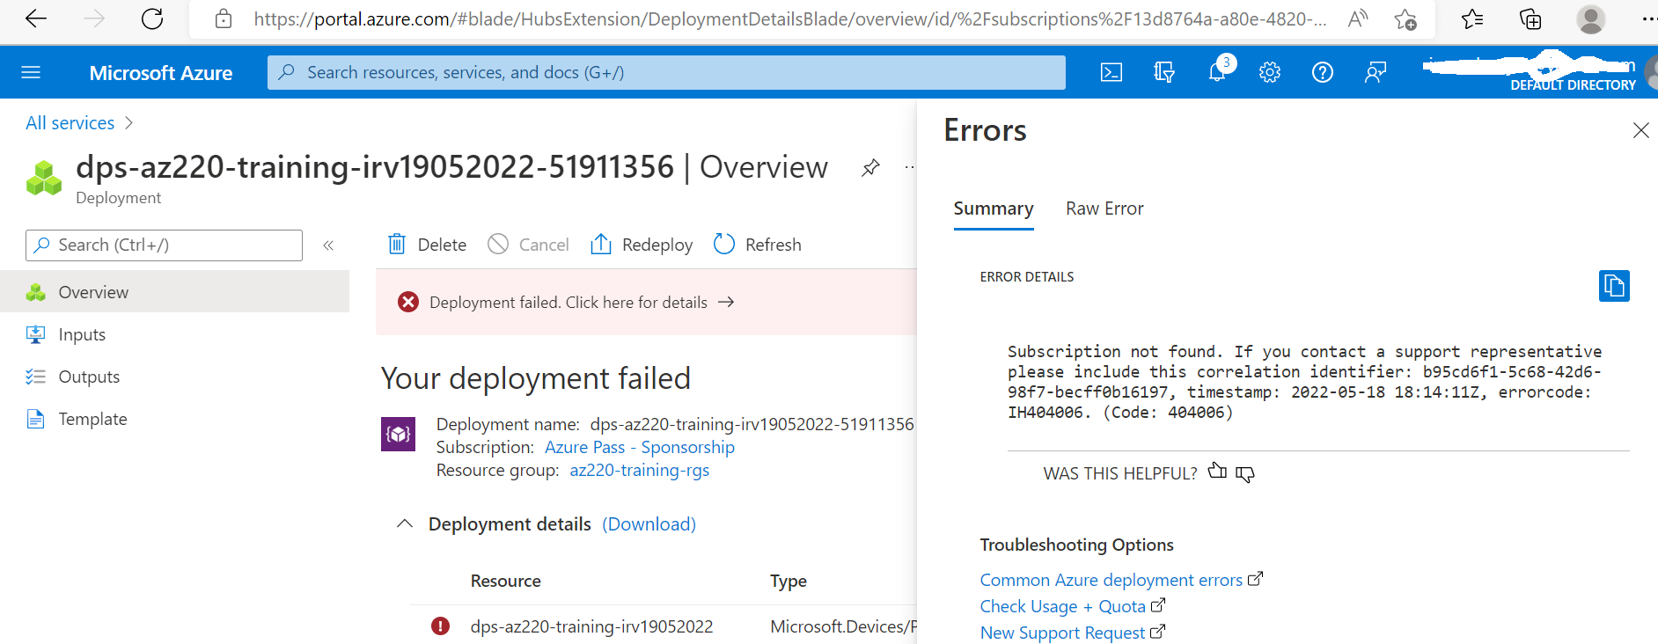Click the Refresh toolbar button
Screen dimensions: 1658x644
coord(758,245)
